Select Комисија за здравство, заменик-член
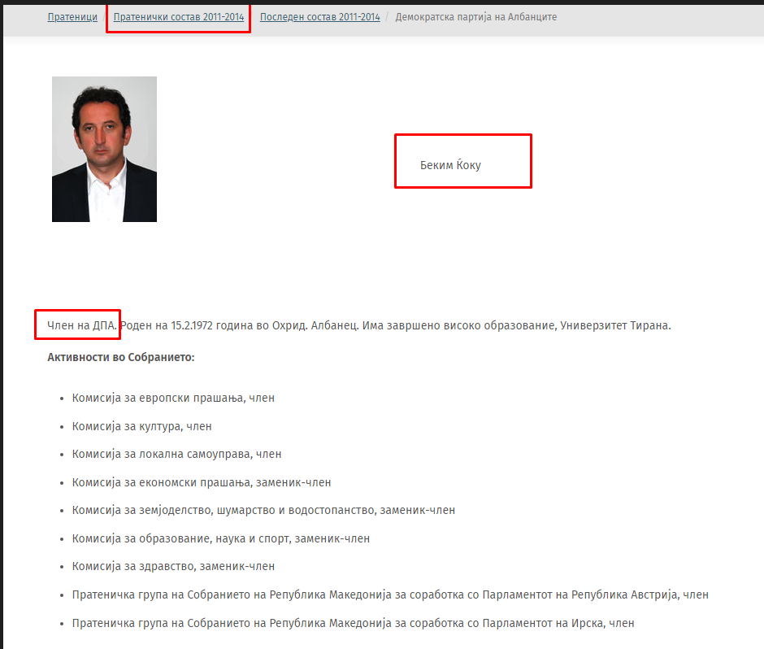 click(x=173, y=566)
